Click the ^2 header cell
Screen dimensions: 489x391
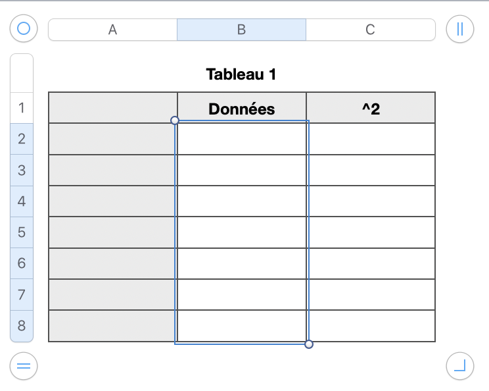371,109
